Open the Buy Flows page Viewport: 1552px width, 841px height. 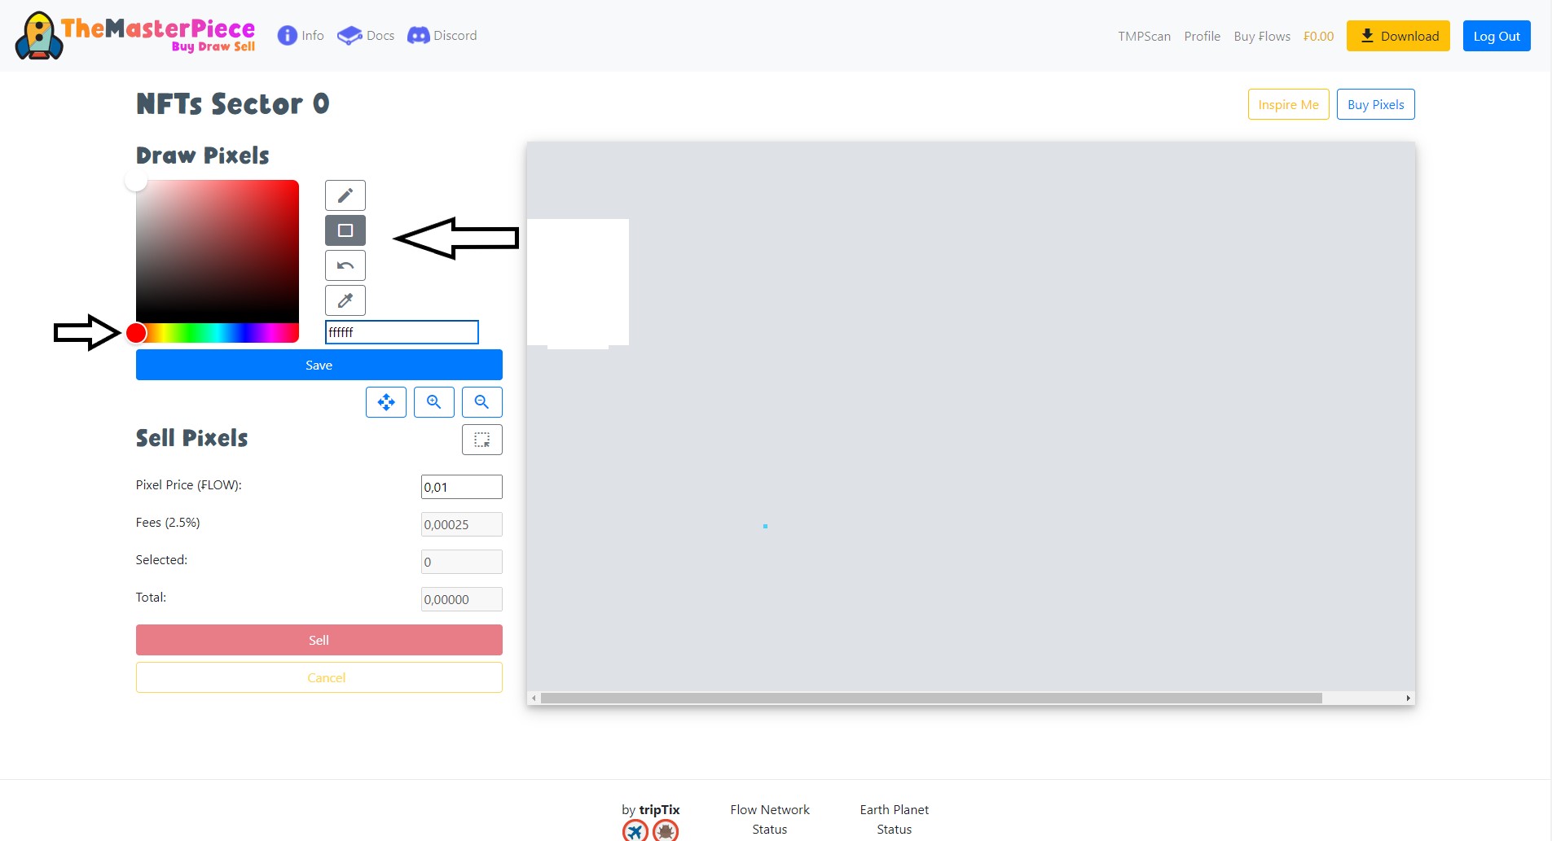point(1262,37)
